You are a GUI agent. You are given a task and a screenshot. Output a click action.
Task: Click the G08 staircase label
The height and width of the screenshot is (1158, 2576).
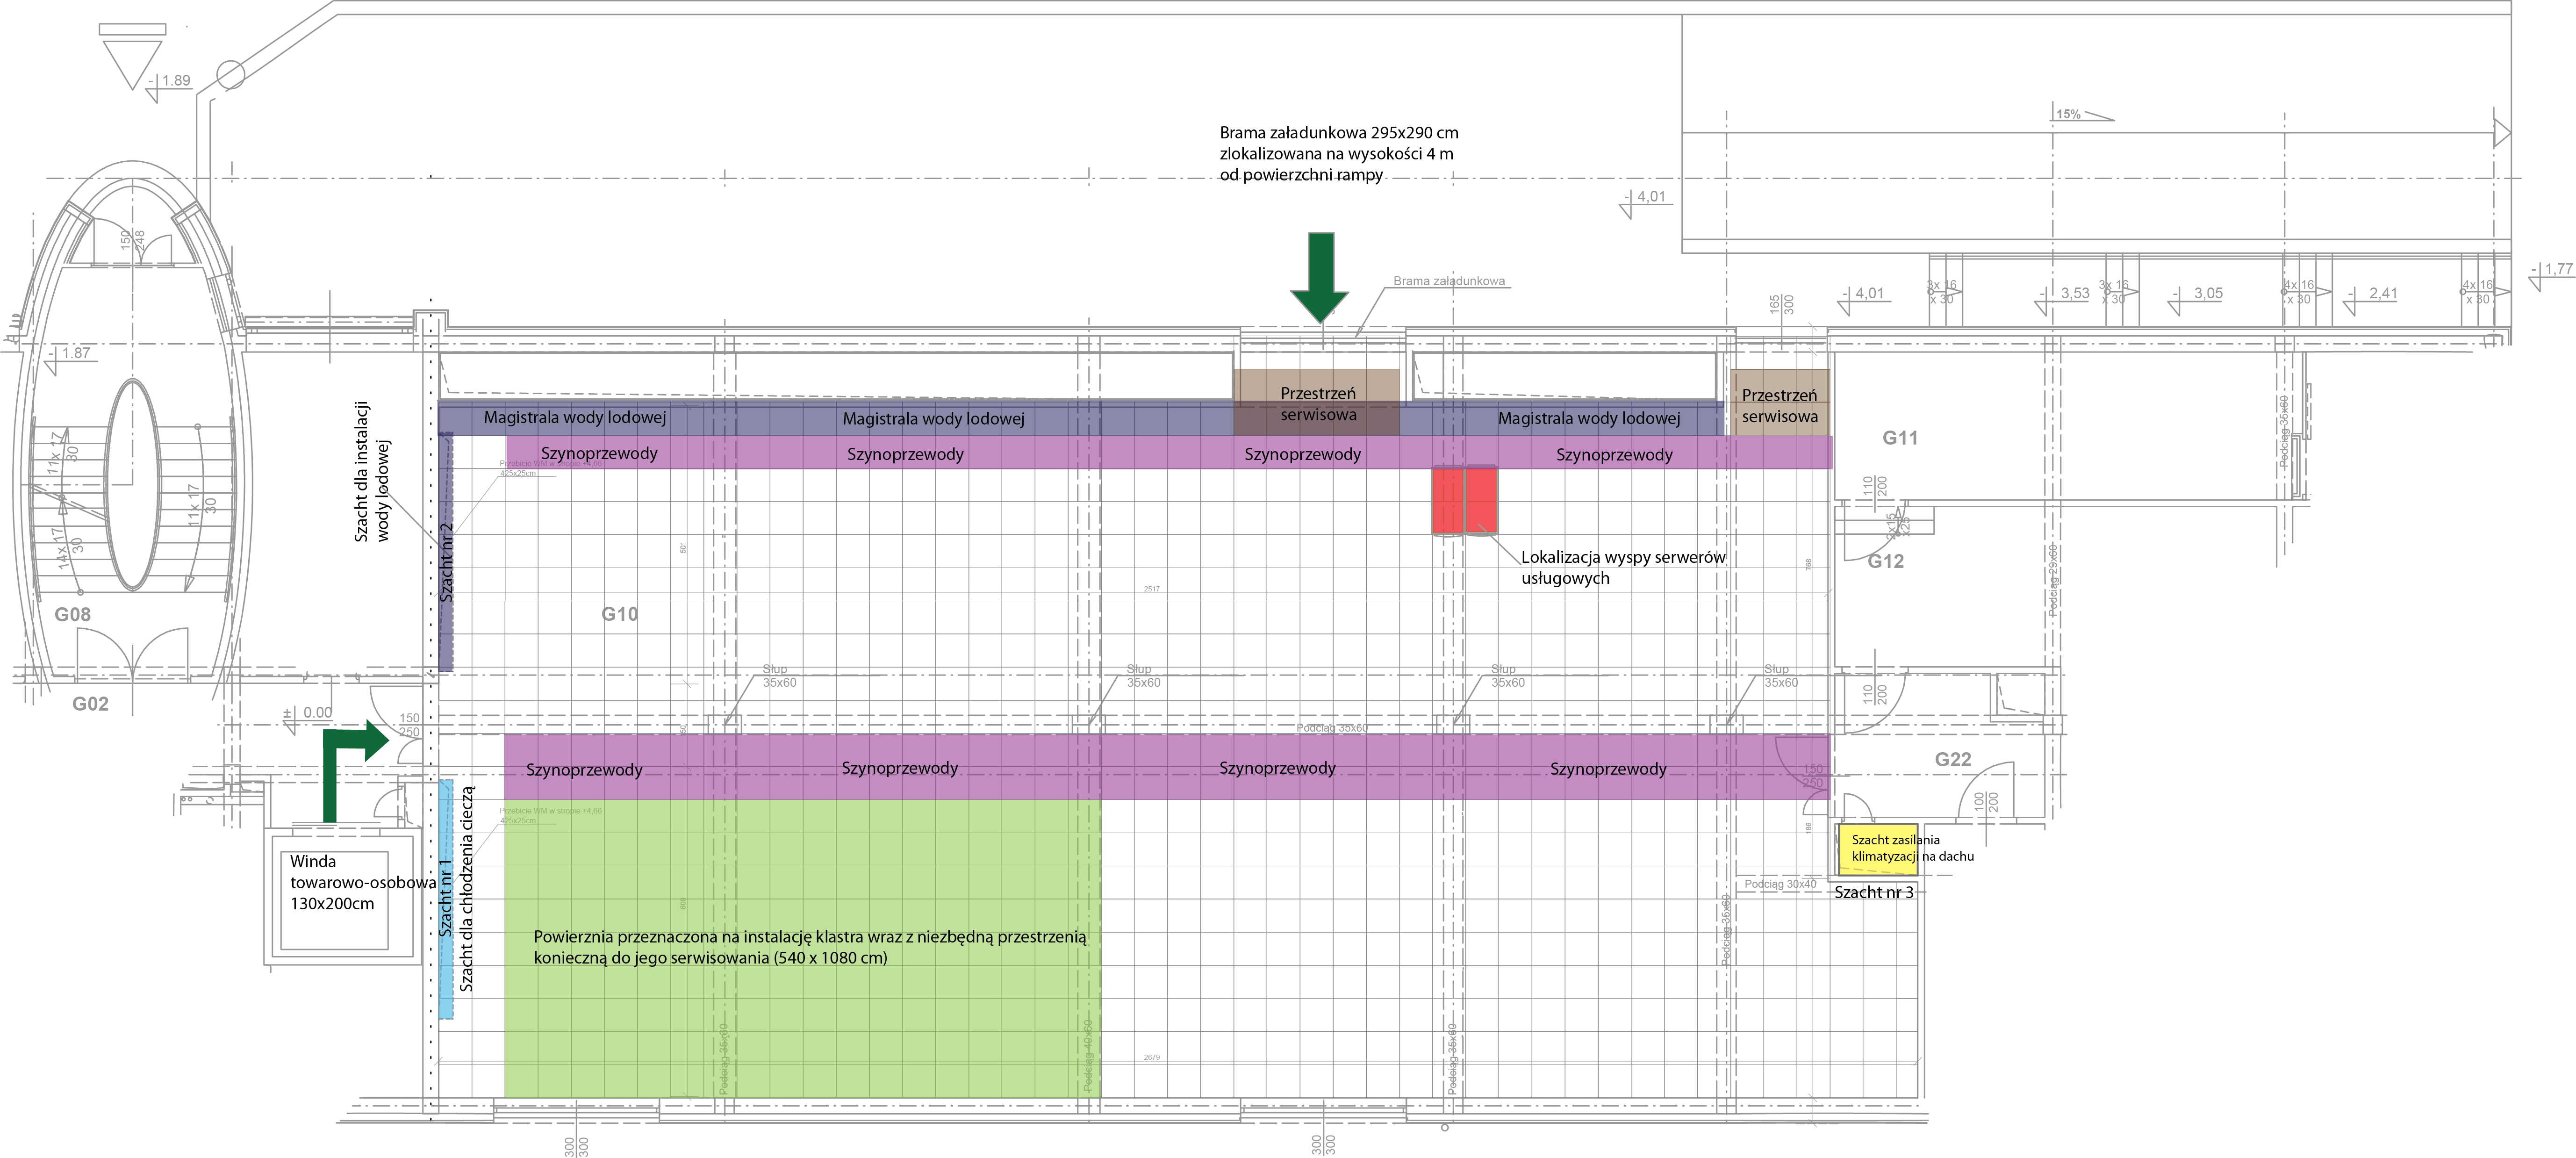pos(72,614)
